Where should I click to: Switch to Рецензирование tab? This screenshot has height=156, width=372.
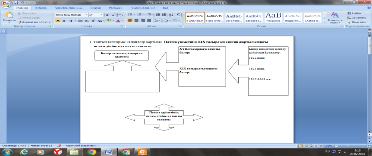pyautogui.click(x=143, y=8)
